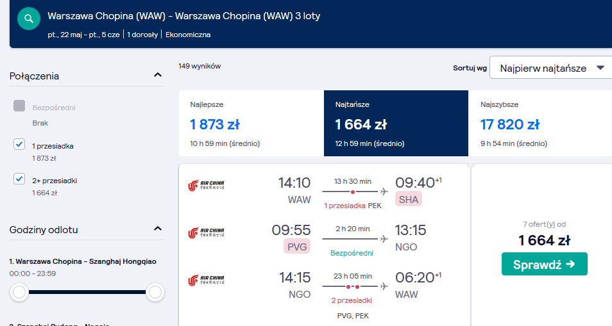Click Air China logo on NGO–WAW flight
The height and width of the screenshot is (326, 612).
click(x=206, y=281)
